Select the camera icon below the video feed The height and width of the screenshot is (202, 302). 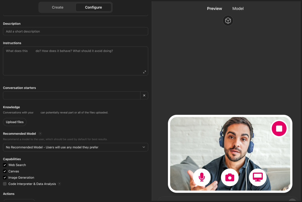click(230, 177)
